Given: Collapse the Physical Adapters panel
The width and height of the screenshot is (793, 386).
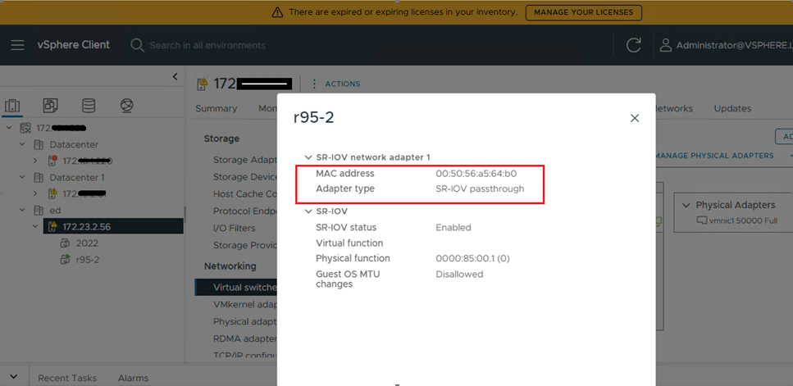Looking at the screenshot, I should pos(686,205).
